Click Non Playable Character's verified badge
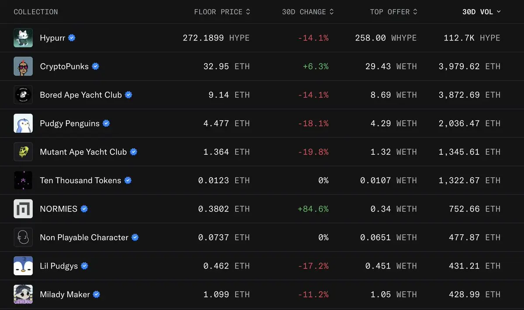Screen dimensions: 524x310 click(x=135, y=237)
